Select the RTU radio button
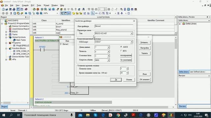 point(121,51)
